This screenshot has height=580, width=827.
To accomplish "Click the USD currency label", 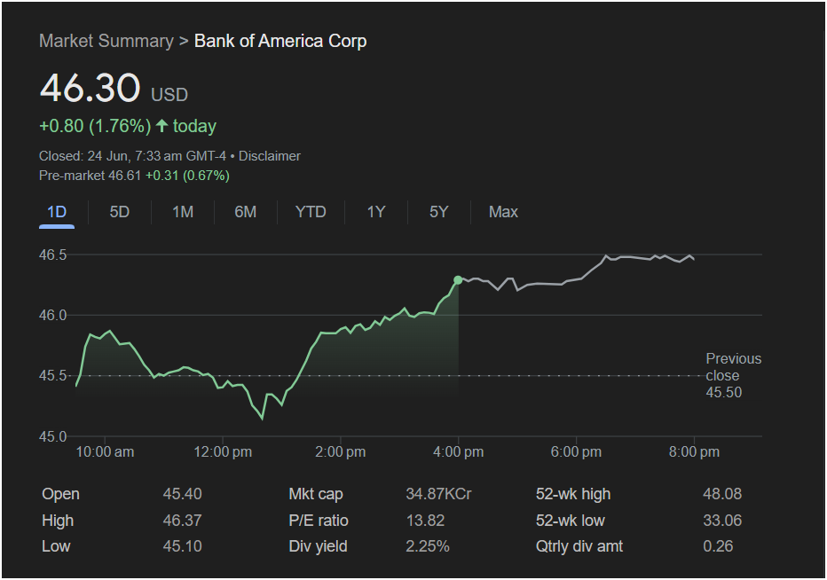I will coord(169,95).
